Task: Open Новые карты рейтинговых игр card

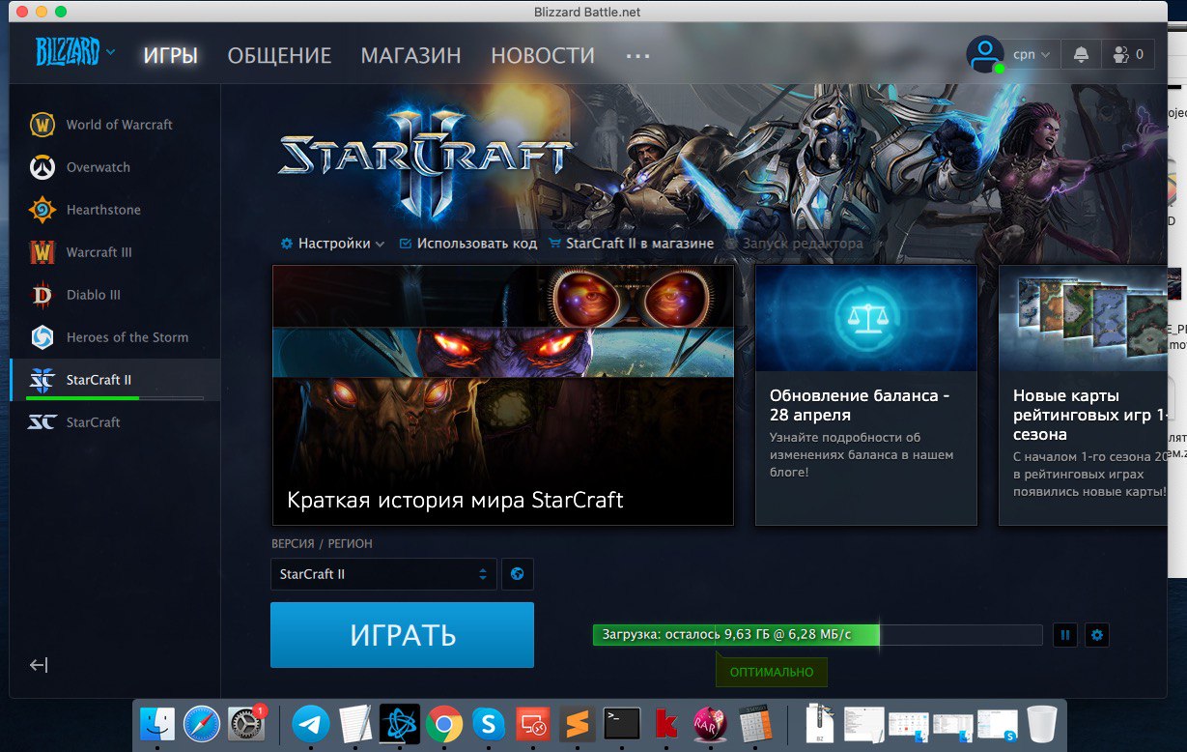Action: tap(1083, 395)
